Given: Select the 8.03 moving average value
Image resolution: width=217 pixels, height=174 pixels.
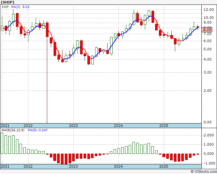Looking at the screenshot, I should tap(26, 7).
